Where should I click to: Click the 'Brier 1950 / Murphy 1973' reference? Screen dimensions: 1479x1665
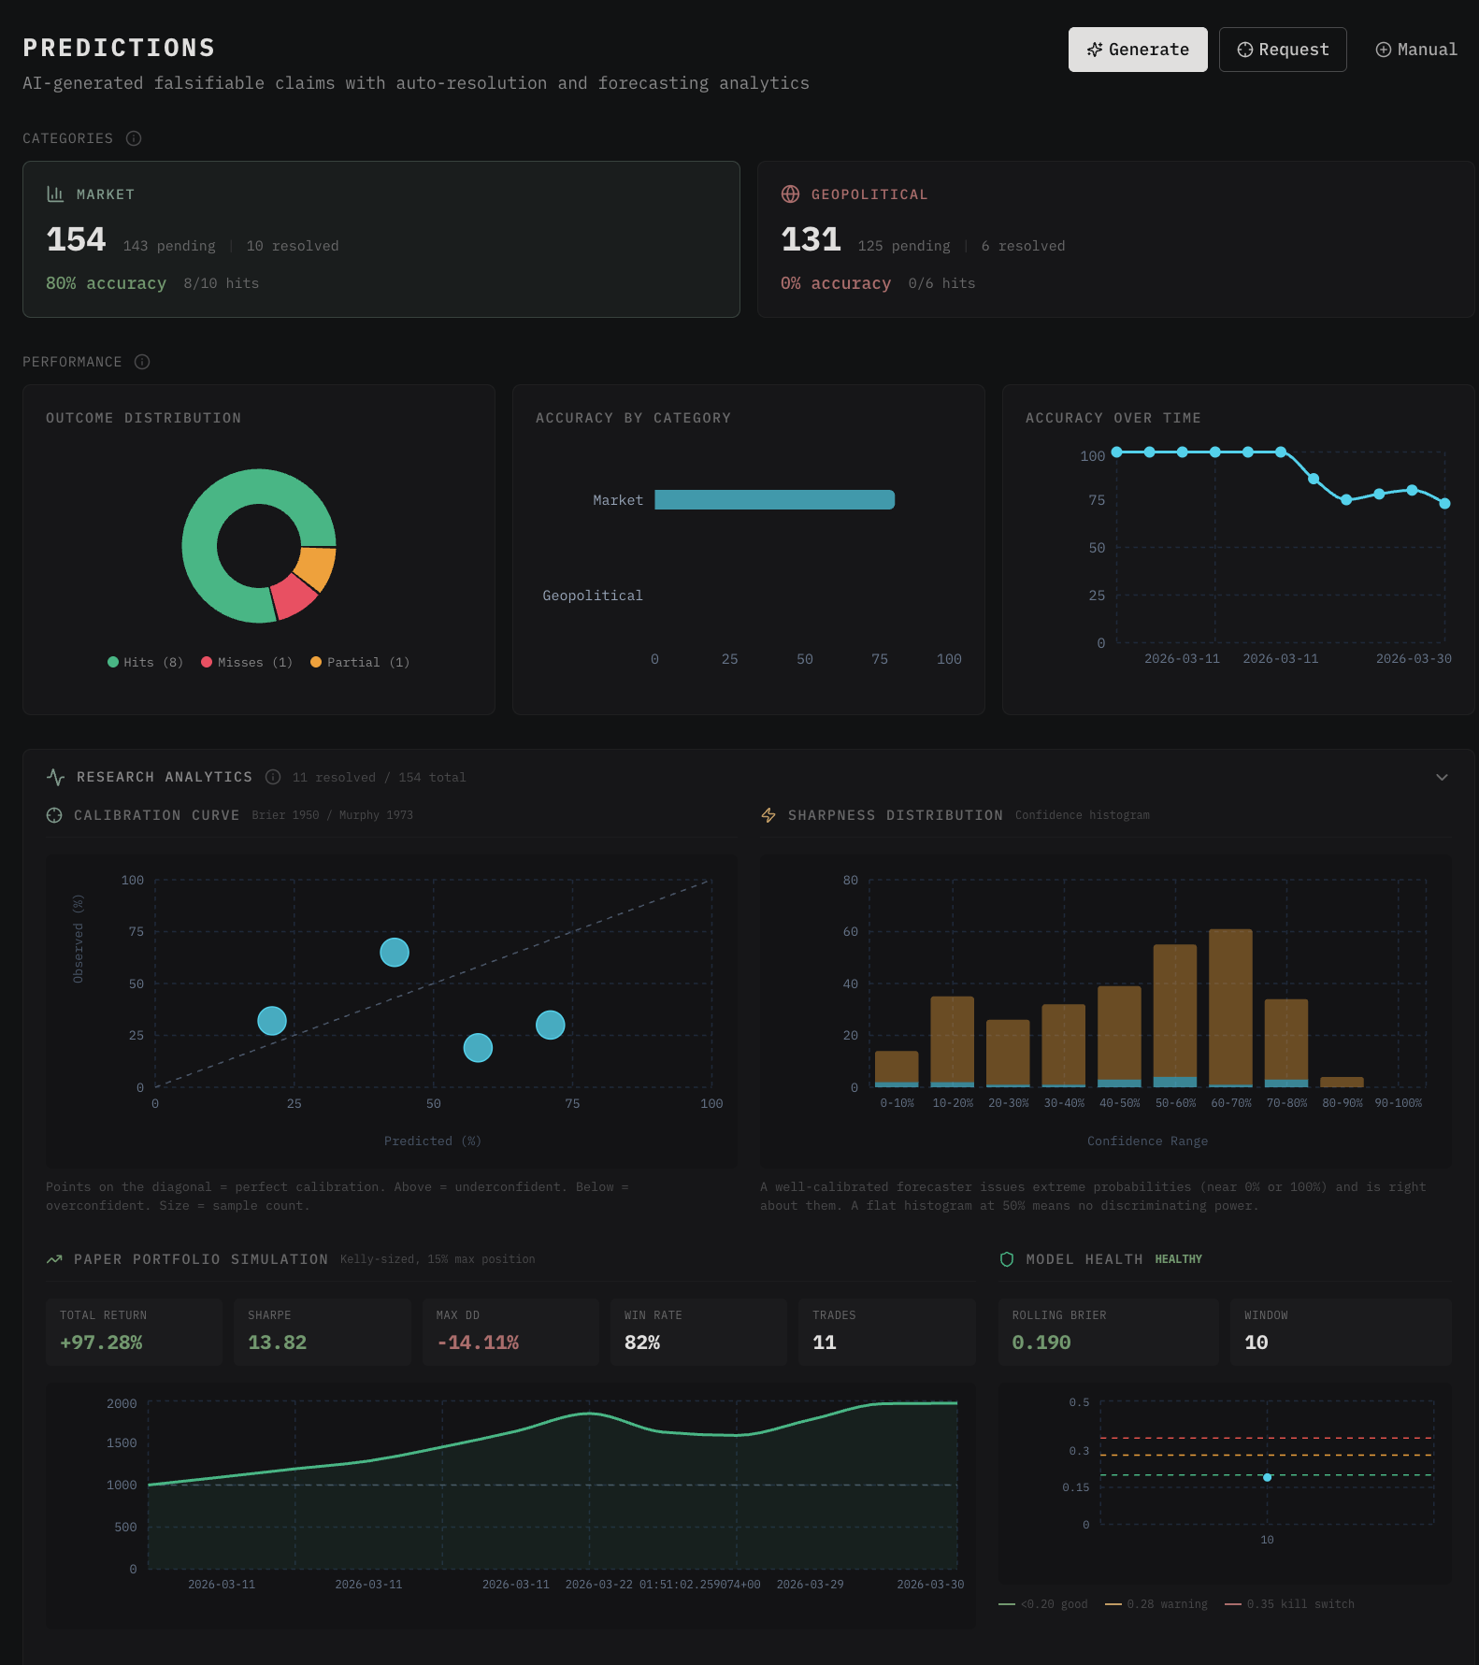(332, 815)
